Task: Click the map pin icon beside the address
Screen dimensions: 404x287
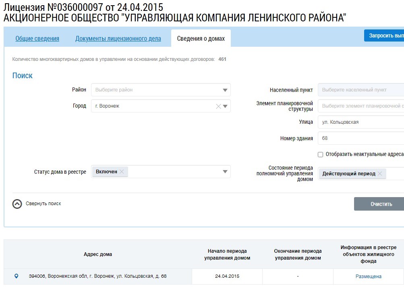Action: point(16,276)
